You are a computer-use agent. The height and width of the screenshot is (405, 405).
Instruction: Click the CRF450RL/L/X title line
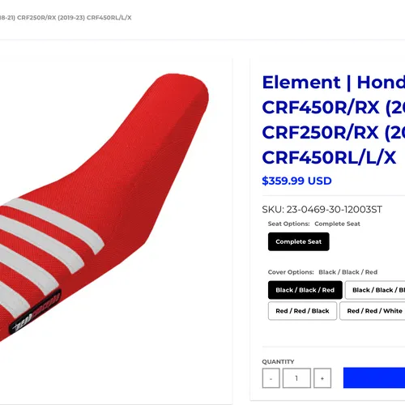coord(329,157)
